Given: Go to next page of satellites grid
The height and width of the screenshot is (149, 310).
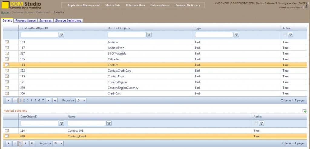Looking at the screenshot, I should coord(26,143).
